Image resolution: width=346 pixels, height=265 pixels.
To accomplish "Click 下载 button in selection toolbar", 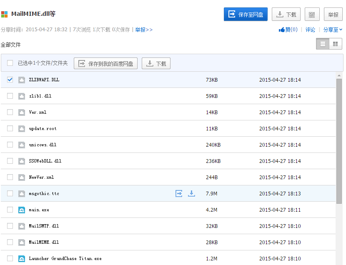I will pyautogui.click(x=156, y=63).
